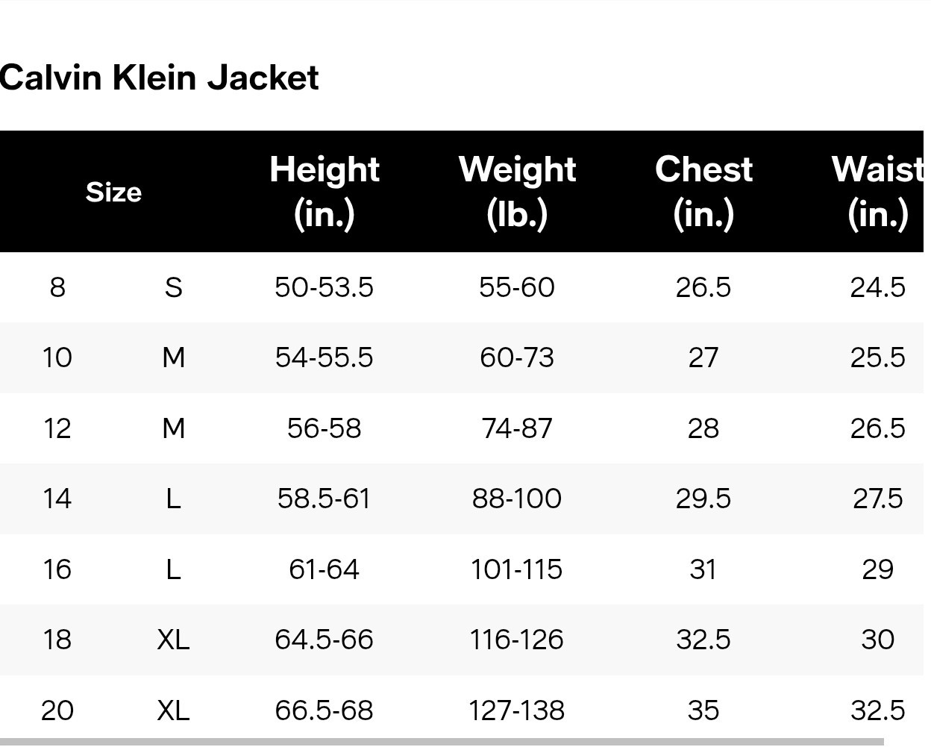Select the Height (in.) column header
931x747 pixels.
click(x=324, y=191)
